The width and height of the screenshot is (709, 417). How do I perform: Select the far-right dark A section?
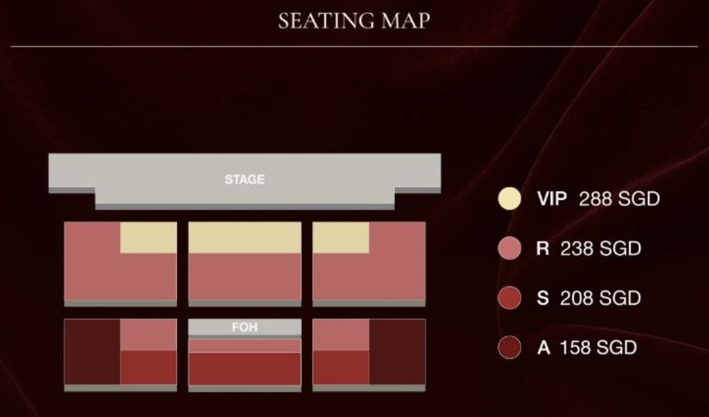pyautogui.click(x=398, y=352)
